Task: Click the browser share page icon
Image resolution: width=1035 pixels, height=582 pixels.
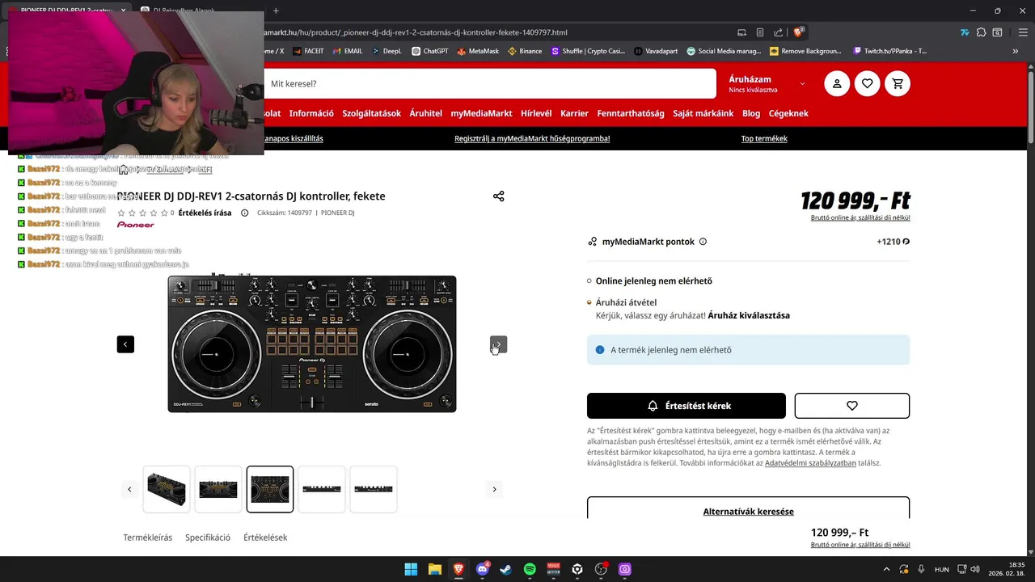Action: (x=778, y=32)
